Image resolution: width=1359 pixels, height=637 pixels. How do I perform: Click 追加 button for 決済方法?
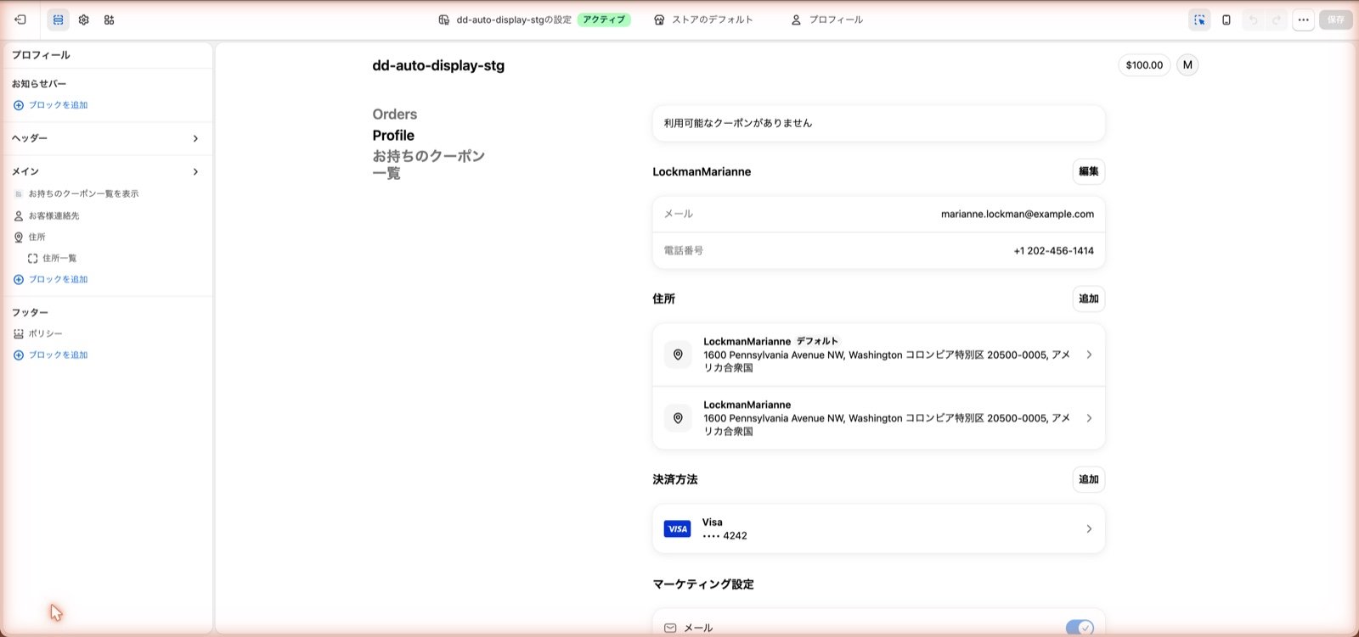tap(1088, 479)
